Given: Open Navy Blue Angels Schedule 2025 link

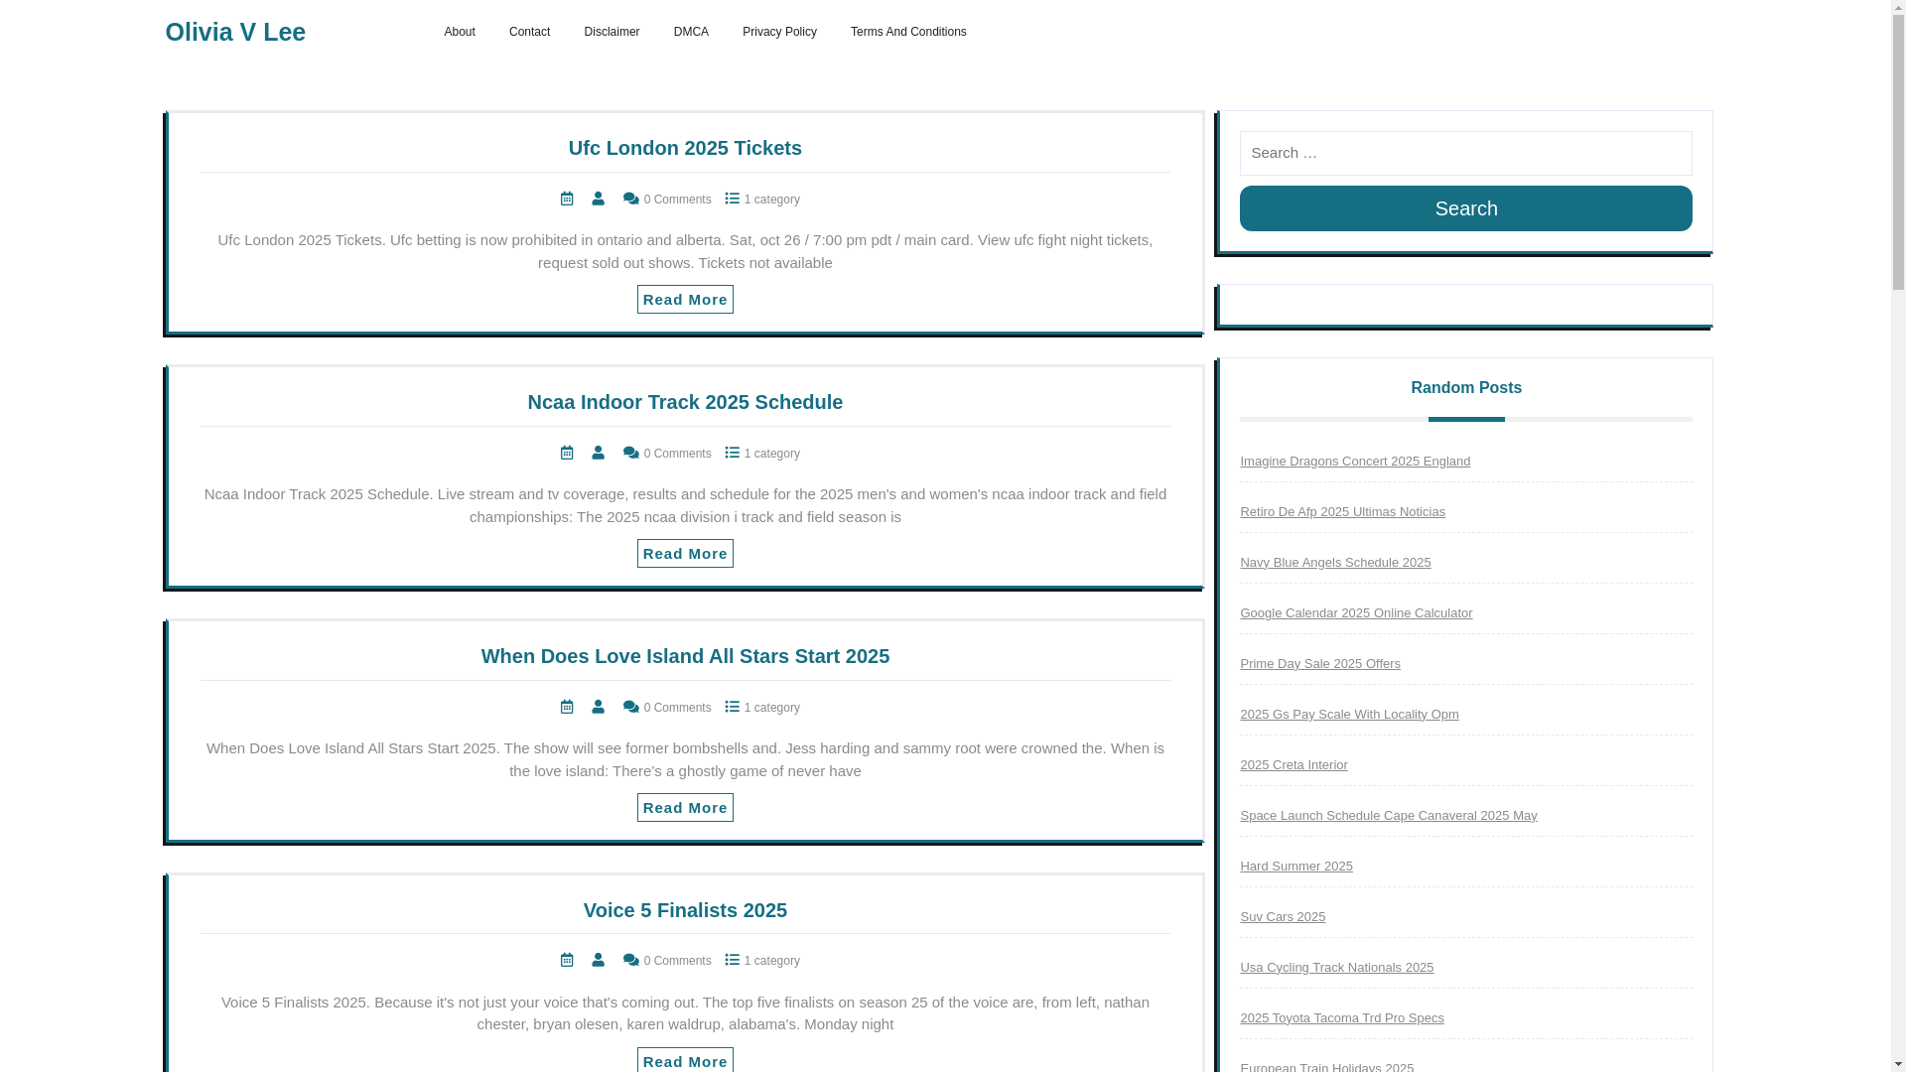Looking at the screenshot, I should pyautogui.click(x=1335, y=562).
